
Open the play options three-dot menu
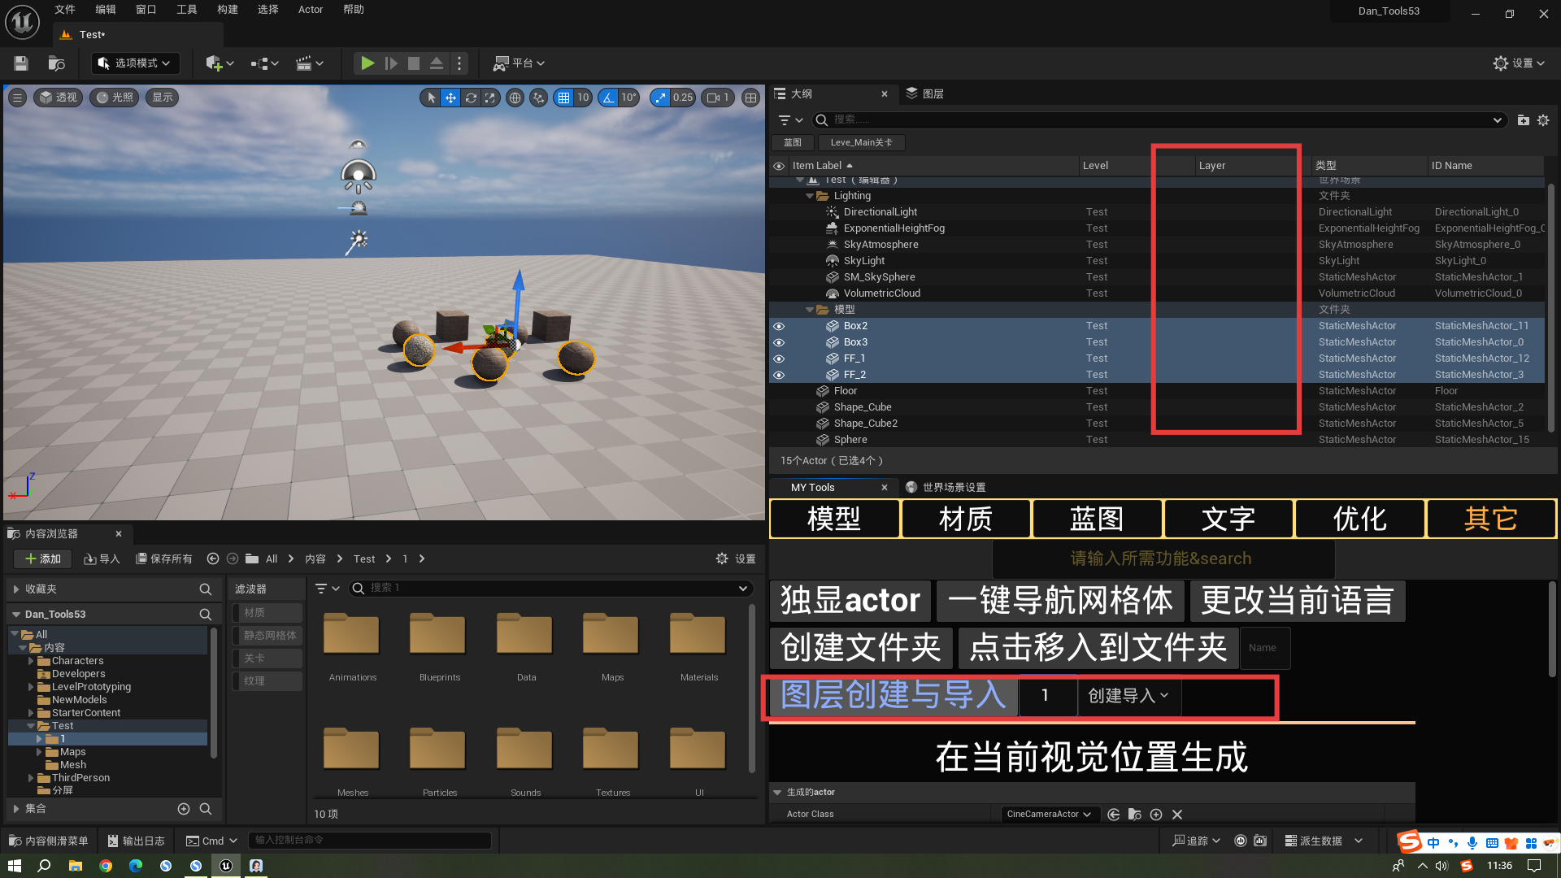coord(459,63)
